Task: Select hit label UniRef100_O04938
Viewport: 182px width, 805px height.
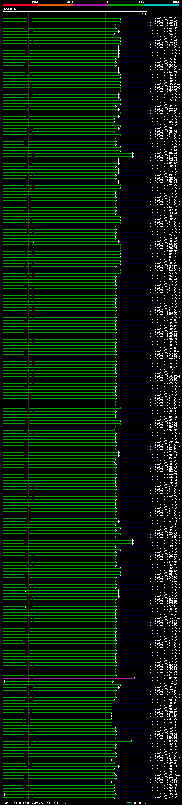Action: click(x=163, y=782)
